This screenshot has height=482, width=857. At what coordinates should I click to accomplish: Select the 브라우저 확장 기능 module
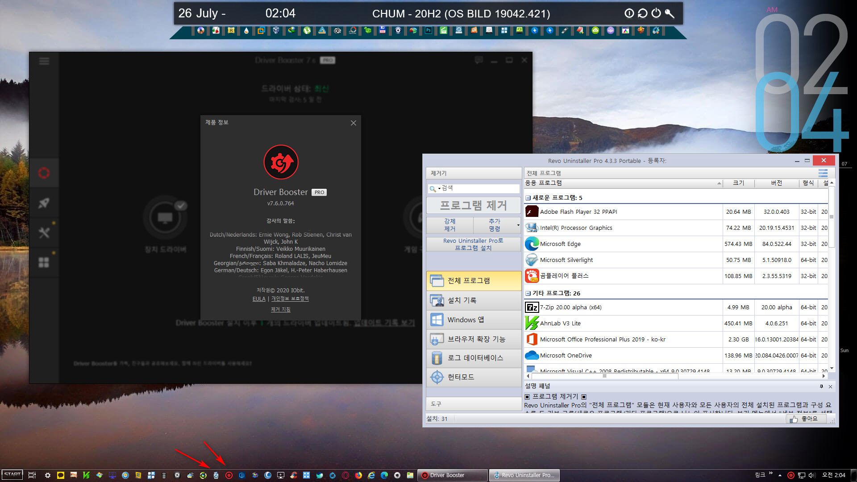474,339
